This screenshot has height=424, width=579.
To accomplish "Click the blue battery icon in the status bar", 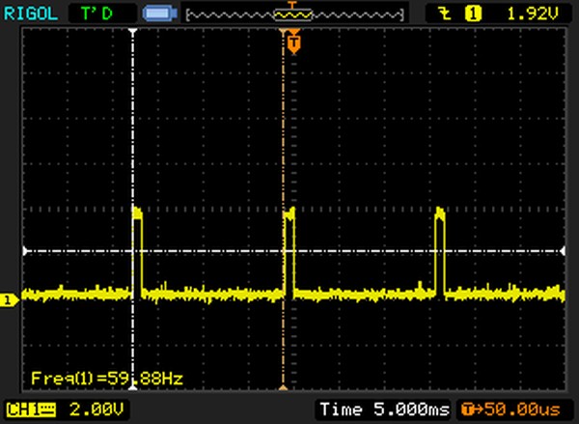I will pos(155,14).
